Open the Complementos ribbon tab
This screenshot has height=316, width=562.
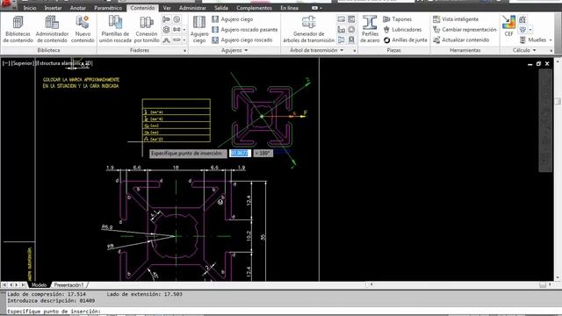click(254, 8)
